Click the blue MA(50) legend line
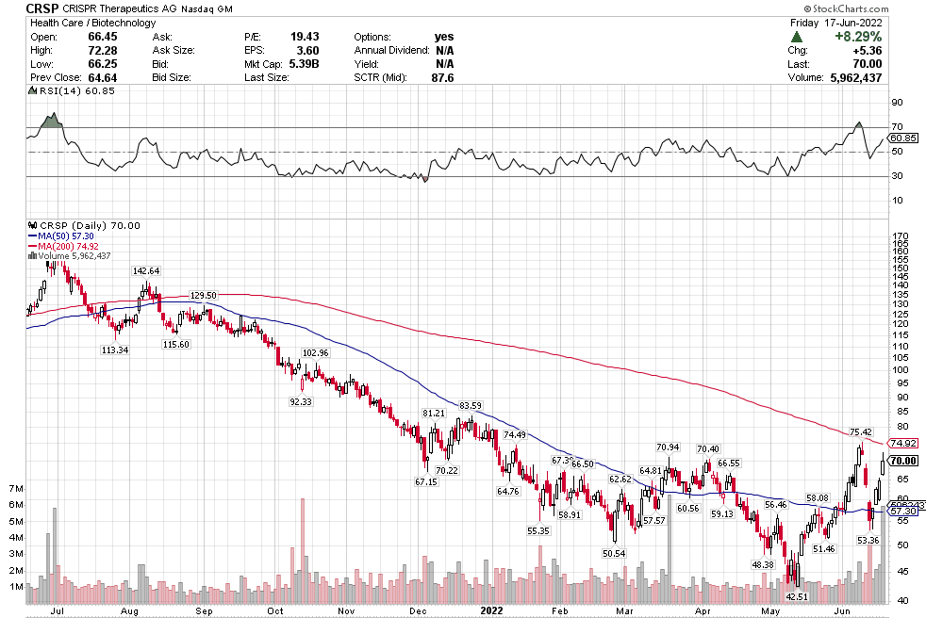This screenshot has height=618, width=926. click(x=32, y=236)
